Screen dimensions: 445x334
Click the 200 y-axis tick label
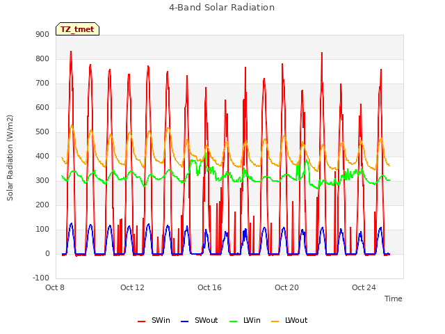(x=42, y=205)
